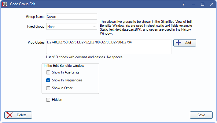Screen dimensions: 217x123
Task: Click the blue plus icon on Add
Action: click(178, 43)
